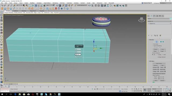Image resolution: width=172 pixels, height=96 pixels.
Task: Open the Bridge settings box
Action: coord(158,71)
